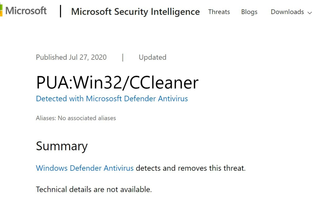Click the detects and removes this threat text
The image size is (312, 197).
pos(191,168)
